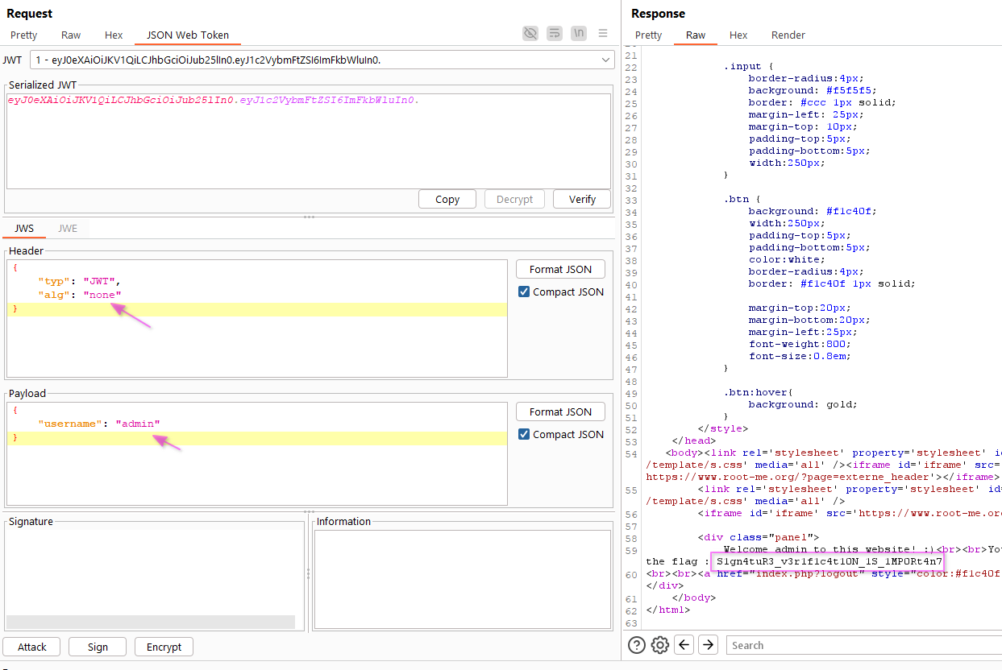This screenshot has width=1002, height=670.
Task: Select the JWE tab
Action: 68,228
